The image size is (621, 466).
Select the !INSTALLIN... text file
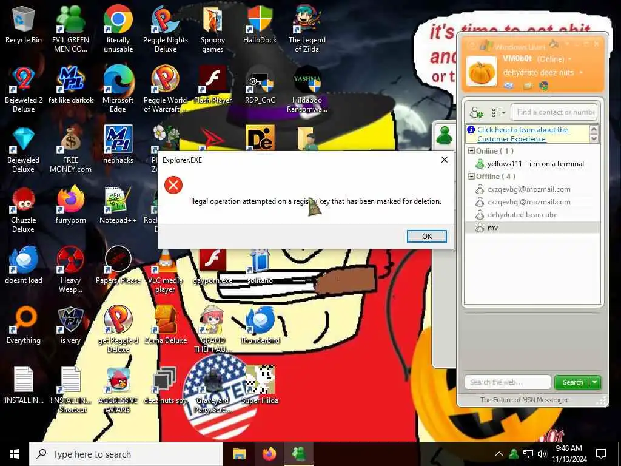[24, 386]
